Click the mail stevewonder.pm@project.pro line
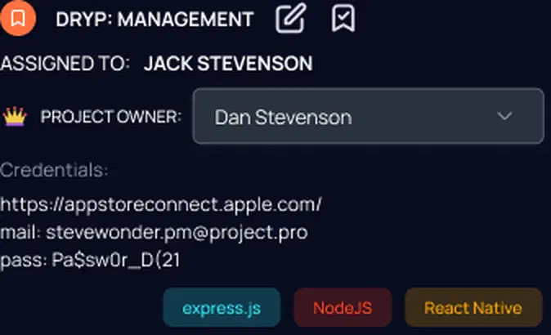Image resolution: width=551 pixels, height=335 pixels. pos(154,233)
